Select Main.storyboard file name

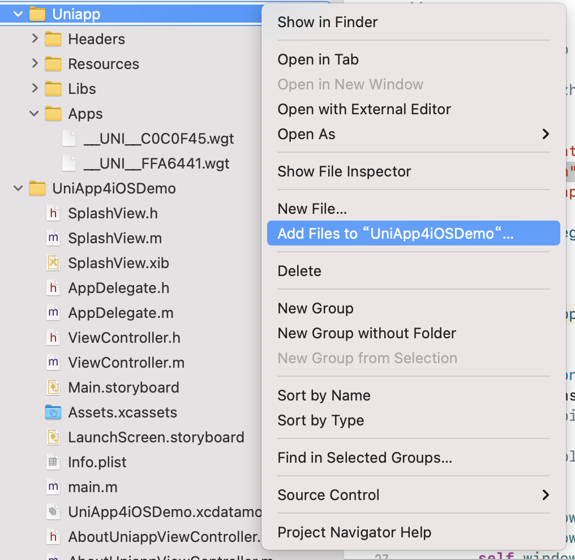coord(123,388)
